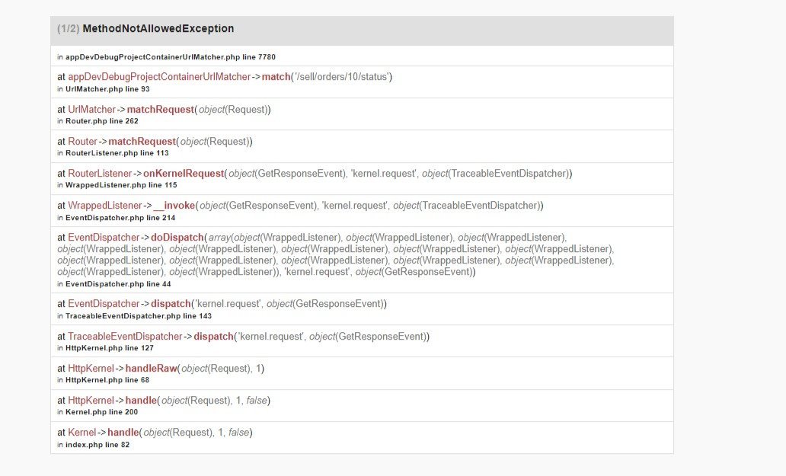Click the __invoke method name
This screenshot has width=786, height=476.
174,206
